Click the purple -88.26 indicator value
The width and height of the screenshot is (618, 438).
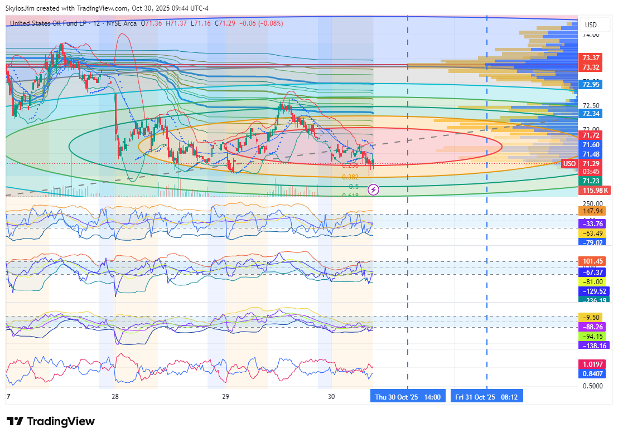[x=592, y=327]
